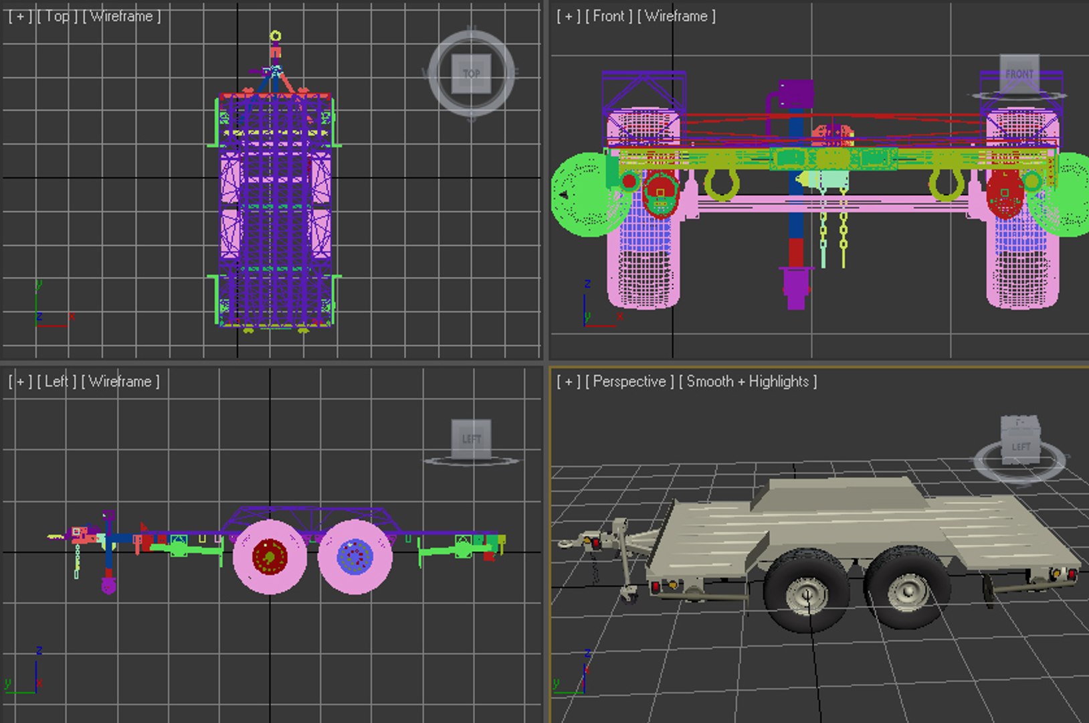The height and width of the screenshot is (723, 1089).
Task: Click the FRONT face of the Front viewport ViewCube
Action: click(1019, 74)
